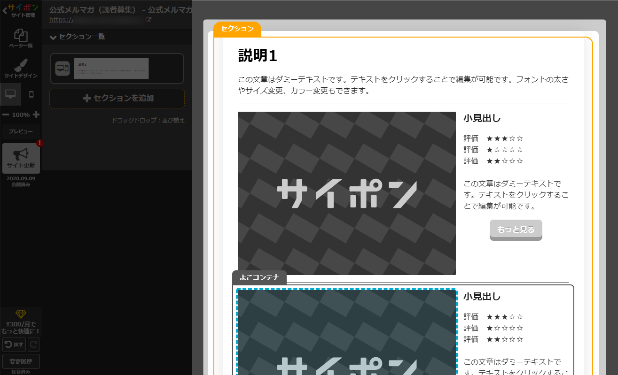
Task: Publish with サイト更新 megaphone button
Action: click(x=21, y=158)
